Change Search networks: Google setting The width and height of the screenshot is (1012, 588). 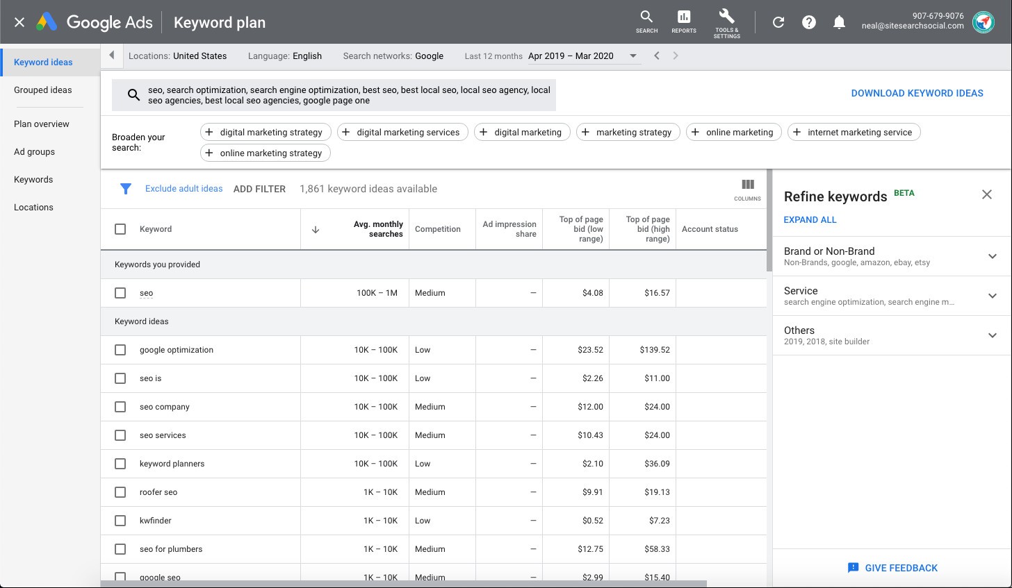[393, 56]
